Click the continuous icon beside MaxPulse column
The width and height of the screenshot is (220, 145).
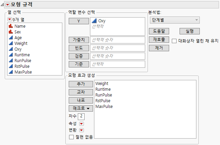pos(11,72)
